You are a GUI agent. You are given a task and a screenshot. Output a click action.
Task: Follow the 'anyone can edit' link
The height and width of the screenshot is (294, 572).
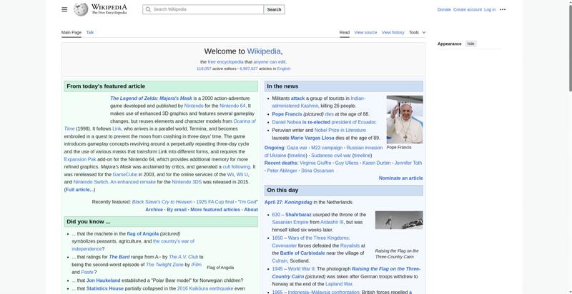270,62
